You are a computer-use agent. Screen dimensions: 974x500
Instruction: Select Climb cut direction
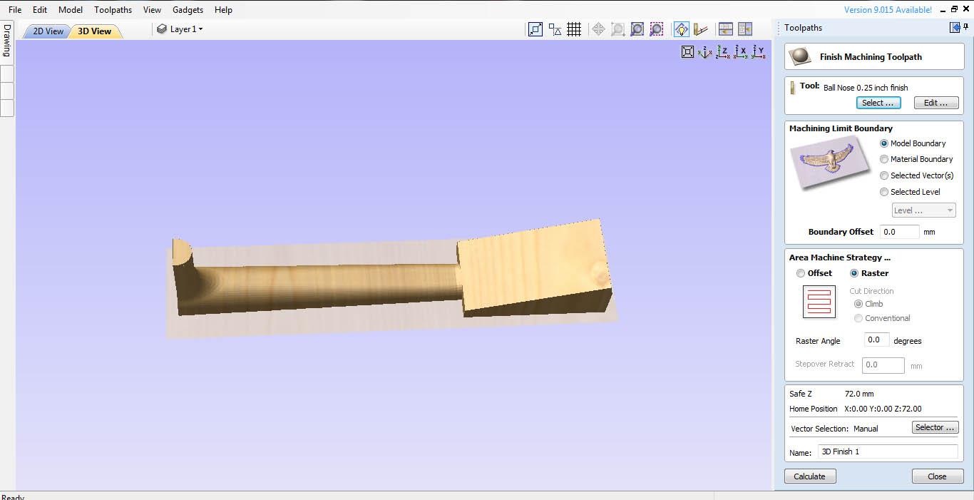pyautogui.click(x=868, y=304)
